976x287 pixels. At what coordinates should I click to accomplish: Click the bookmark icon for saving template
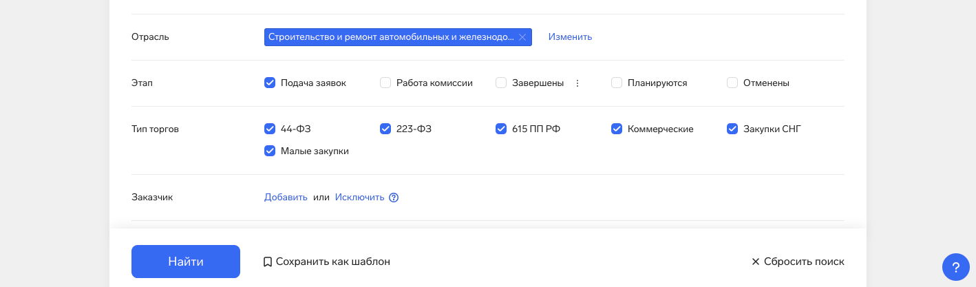268,262
